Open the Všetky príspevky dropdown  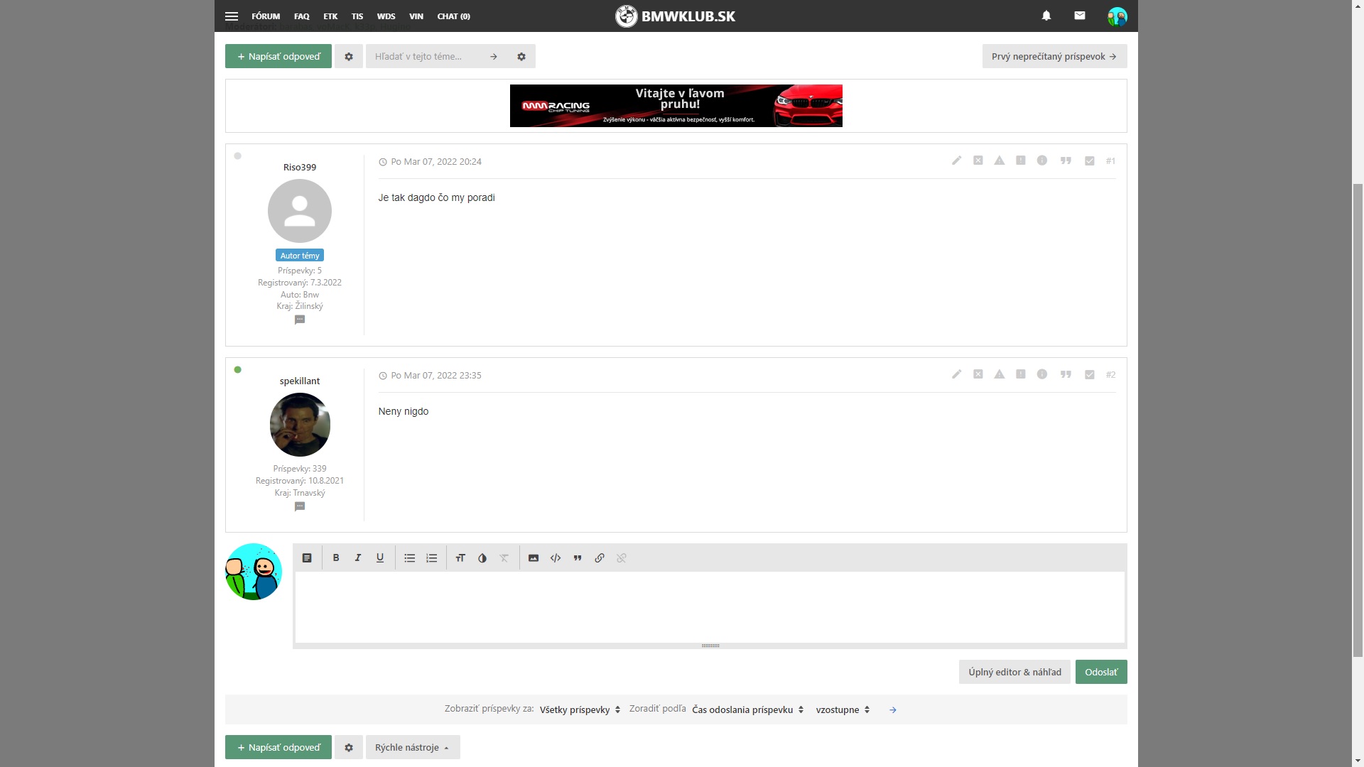click(x=580, y=709)
